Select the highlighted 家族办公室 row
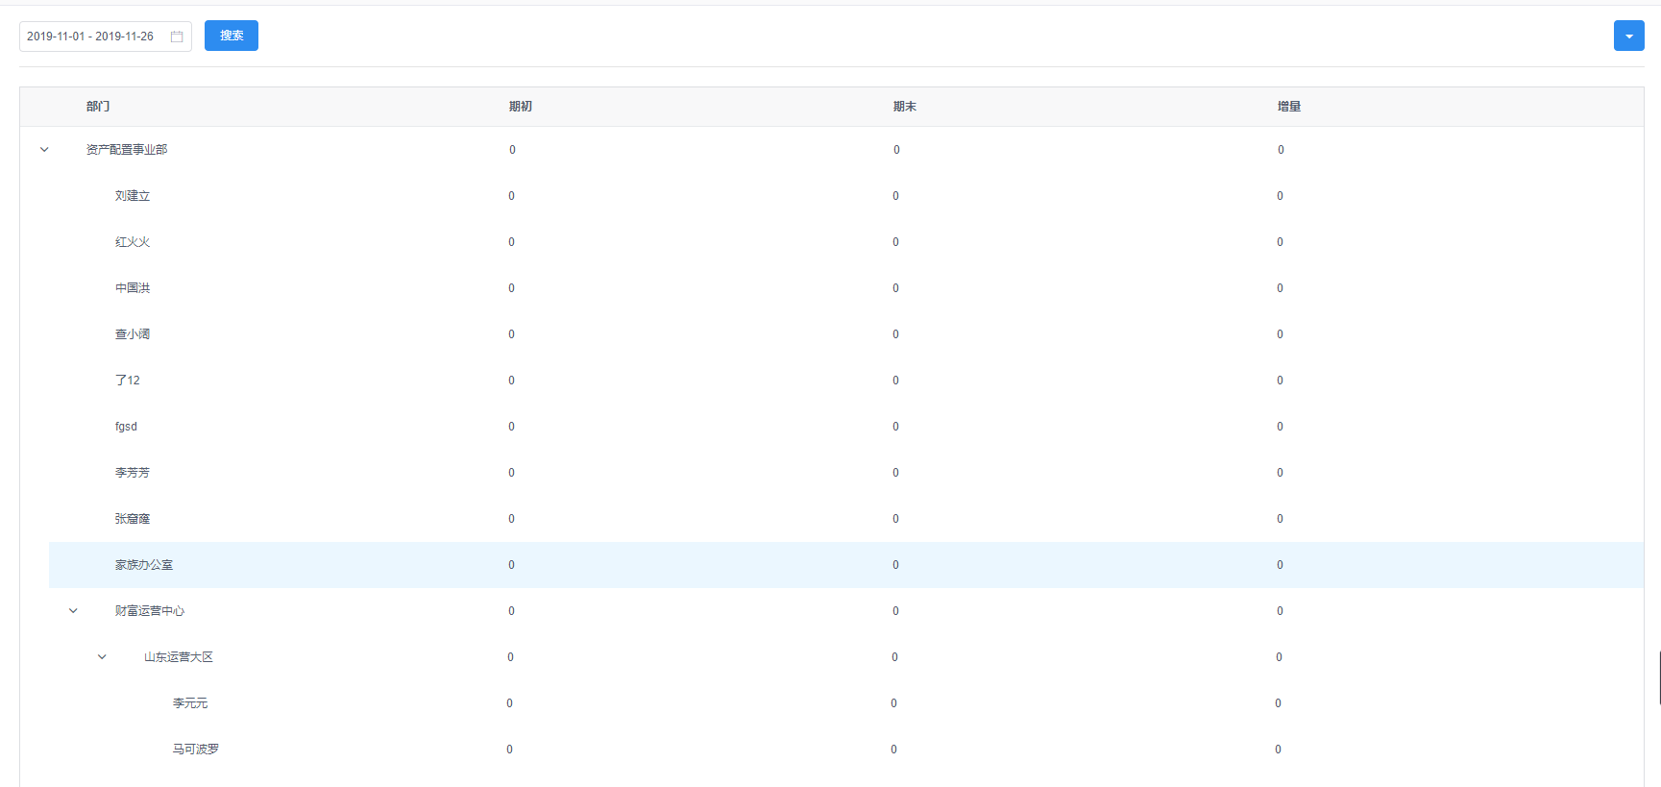This screenshot has width=1661, height=787. tap(846, 565)
